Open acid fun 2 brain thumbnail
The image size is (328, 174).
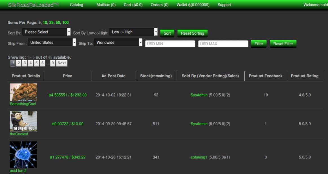(x=23, y=155)
